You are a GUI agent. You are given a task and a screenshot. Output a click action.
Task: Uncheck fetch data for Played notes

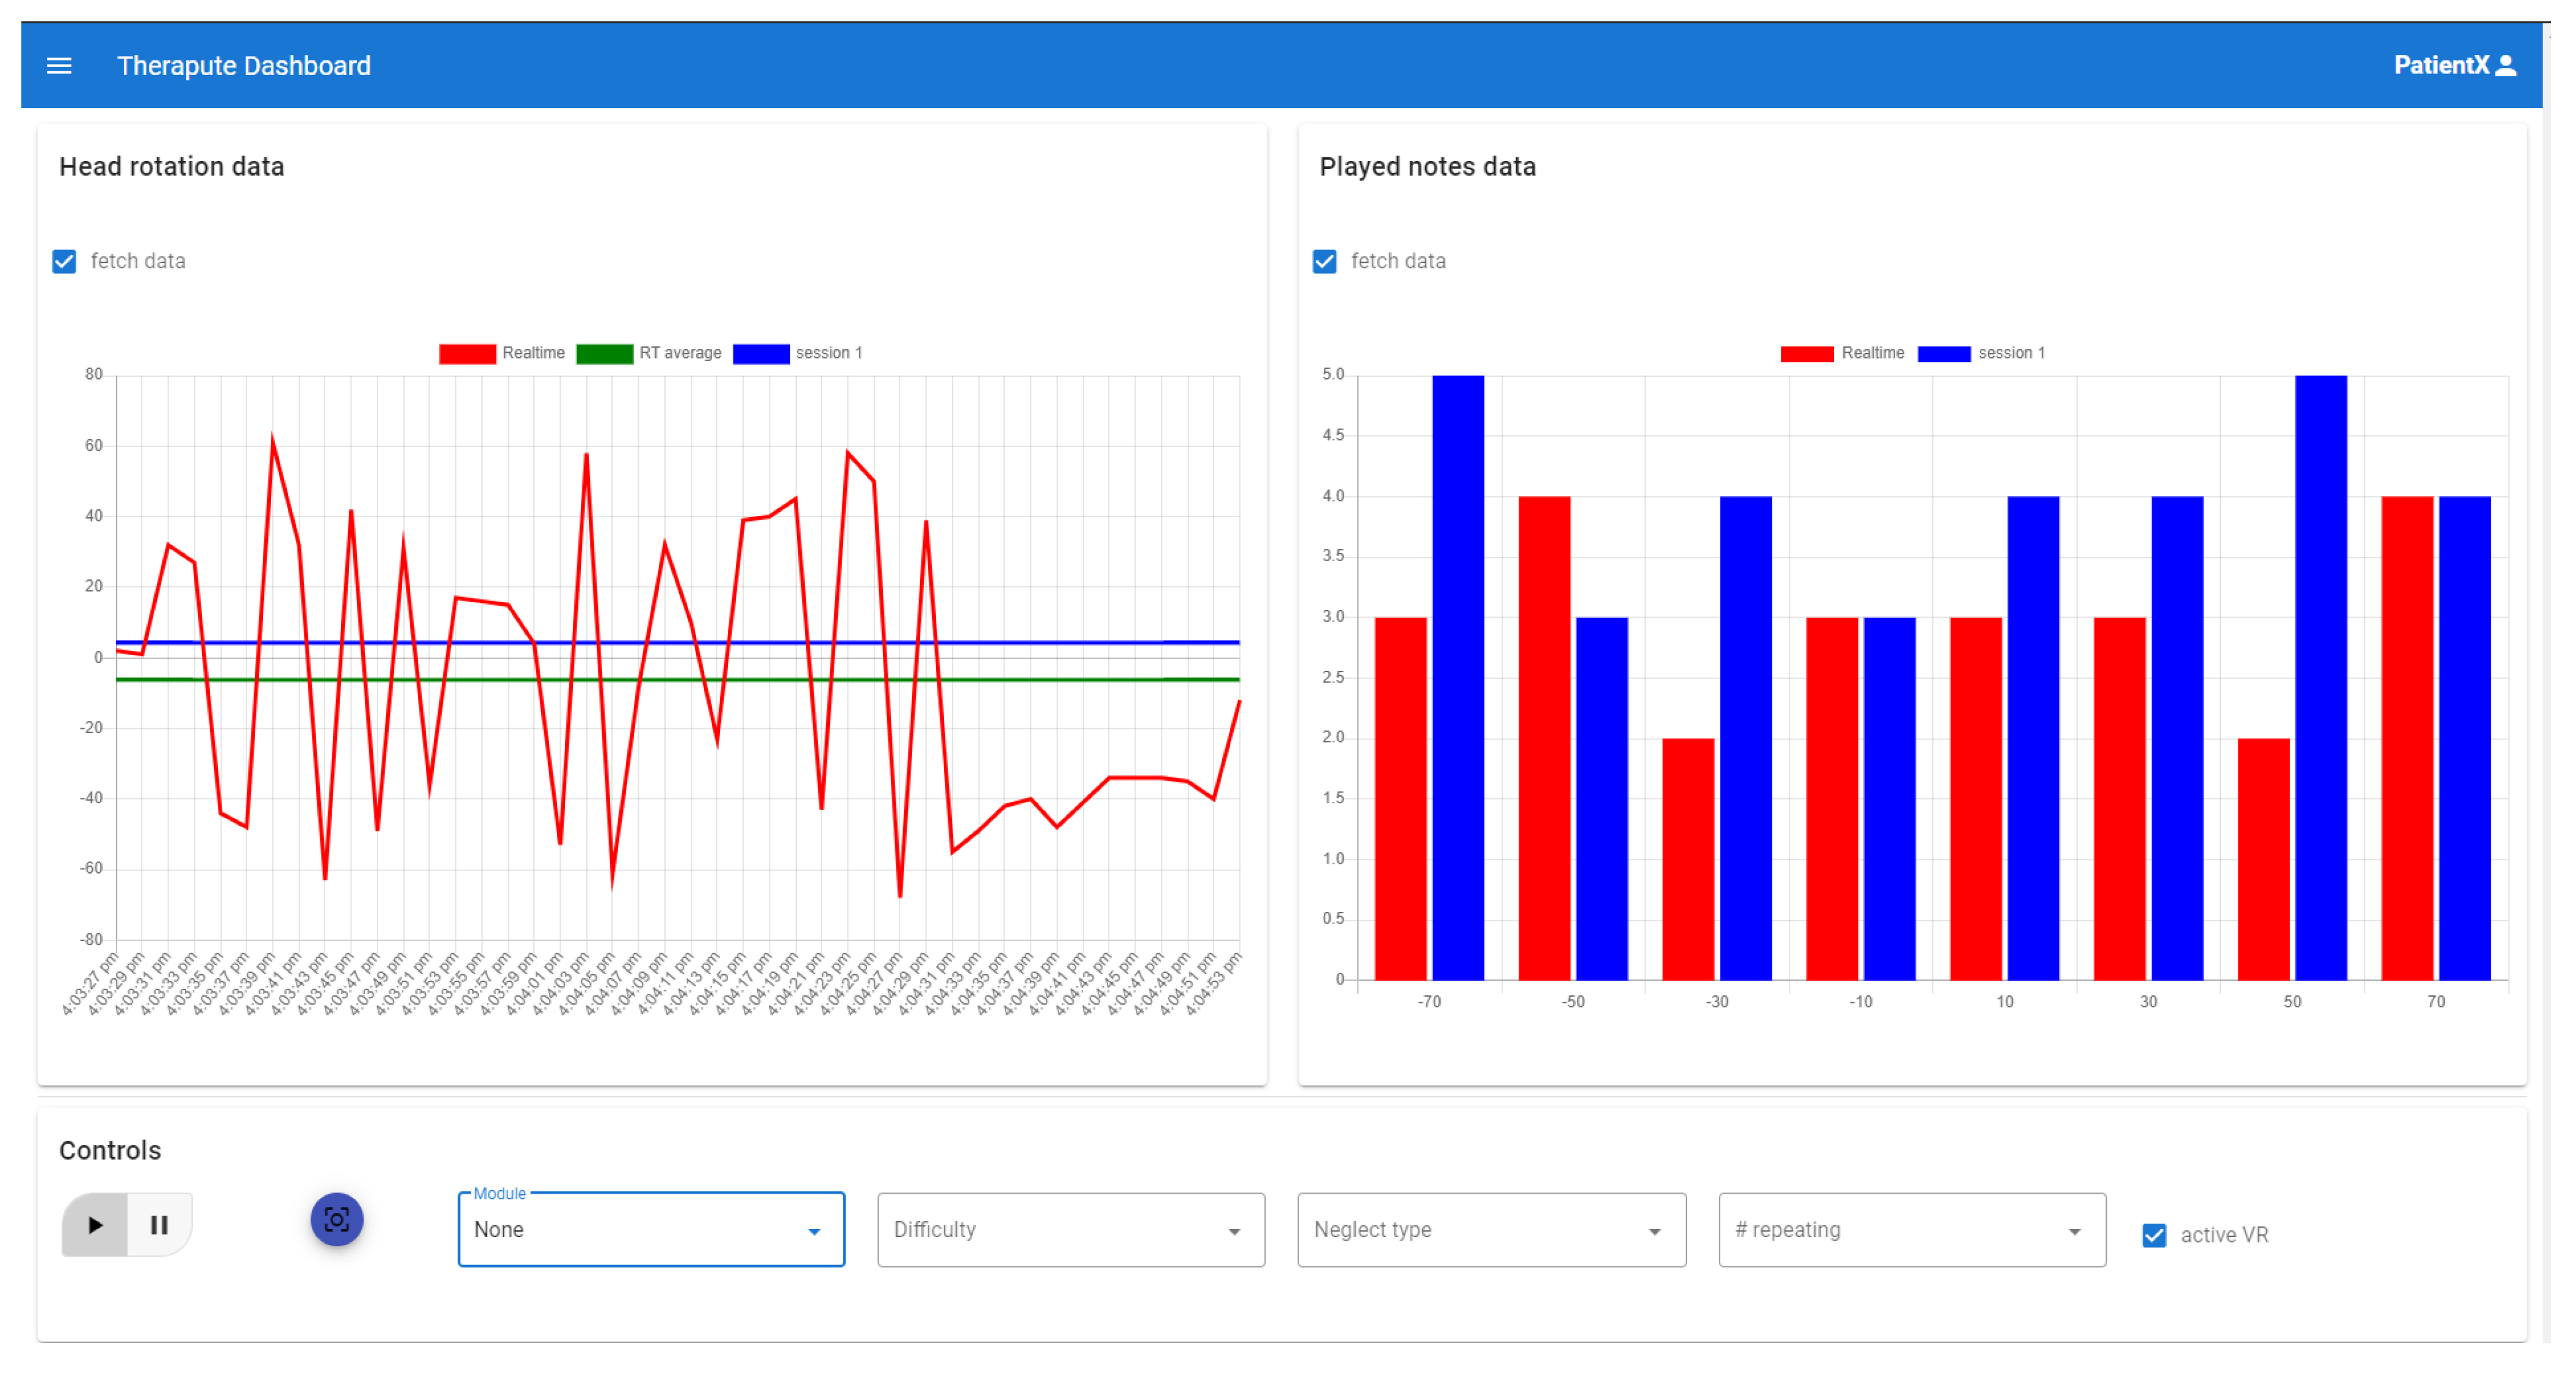[x=1325, y=262]
